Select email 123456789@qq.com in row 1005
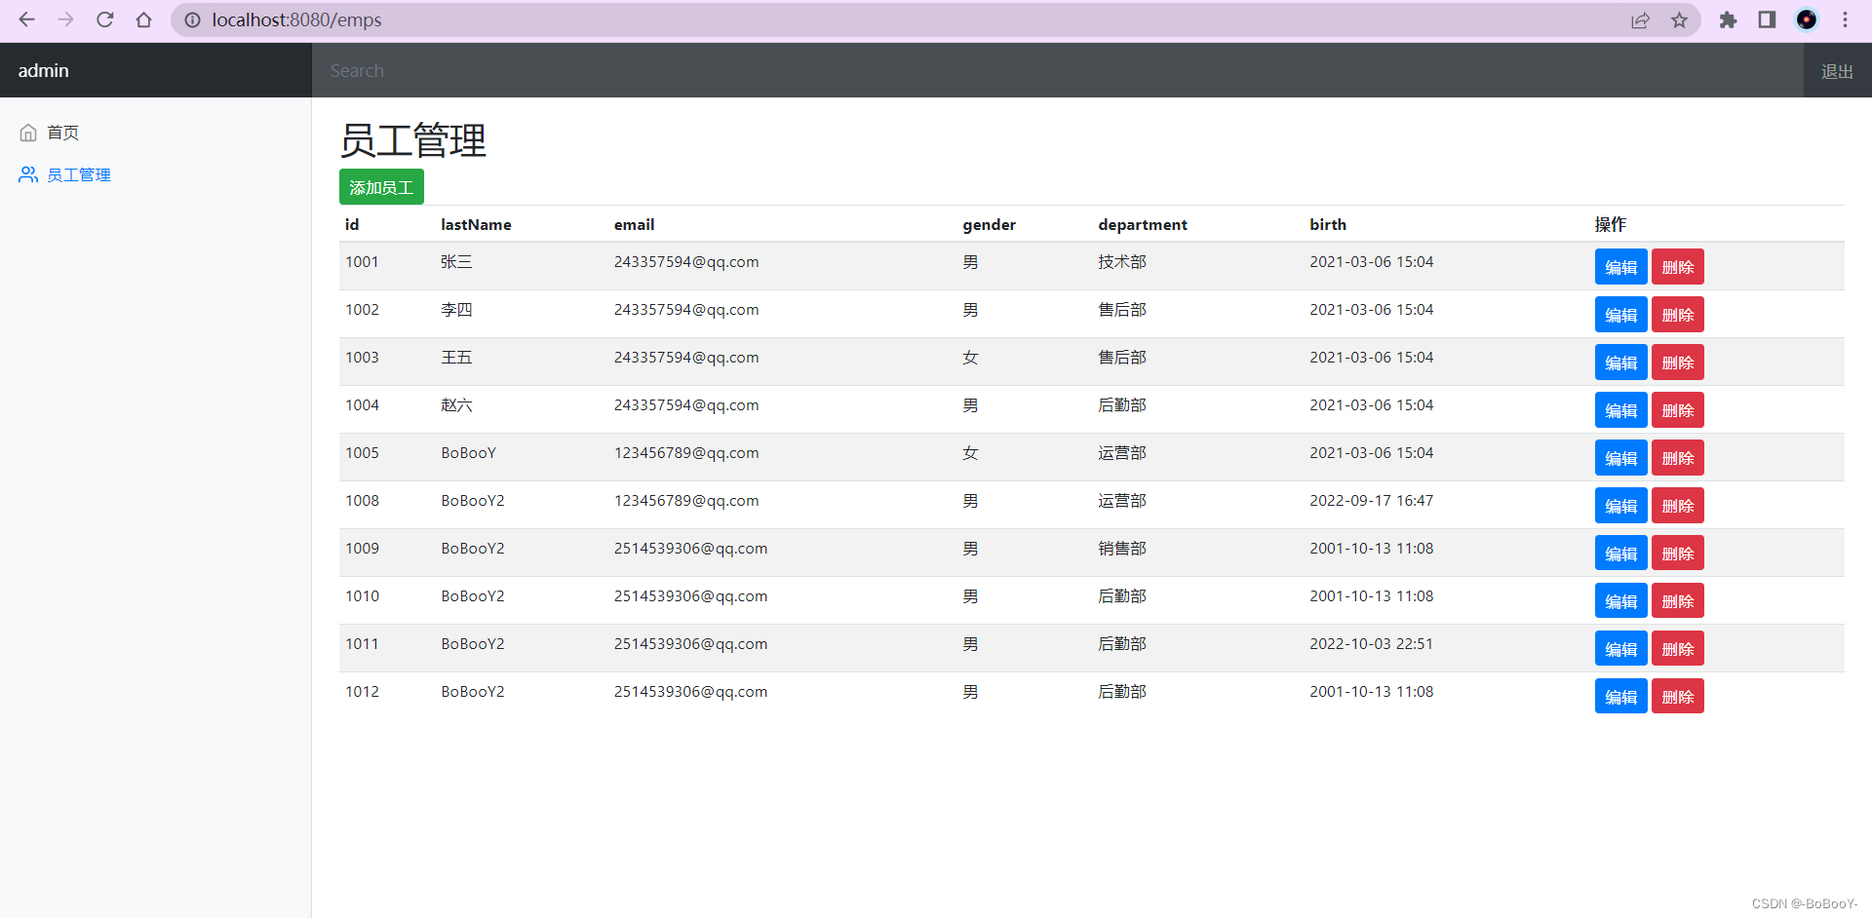Screen dimensions: 1872x918 (686, 452)
